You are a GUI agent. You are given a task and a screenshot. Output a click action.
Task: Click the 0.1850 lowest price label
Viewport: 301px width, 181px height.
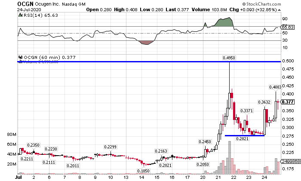[143, 171]
